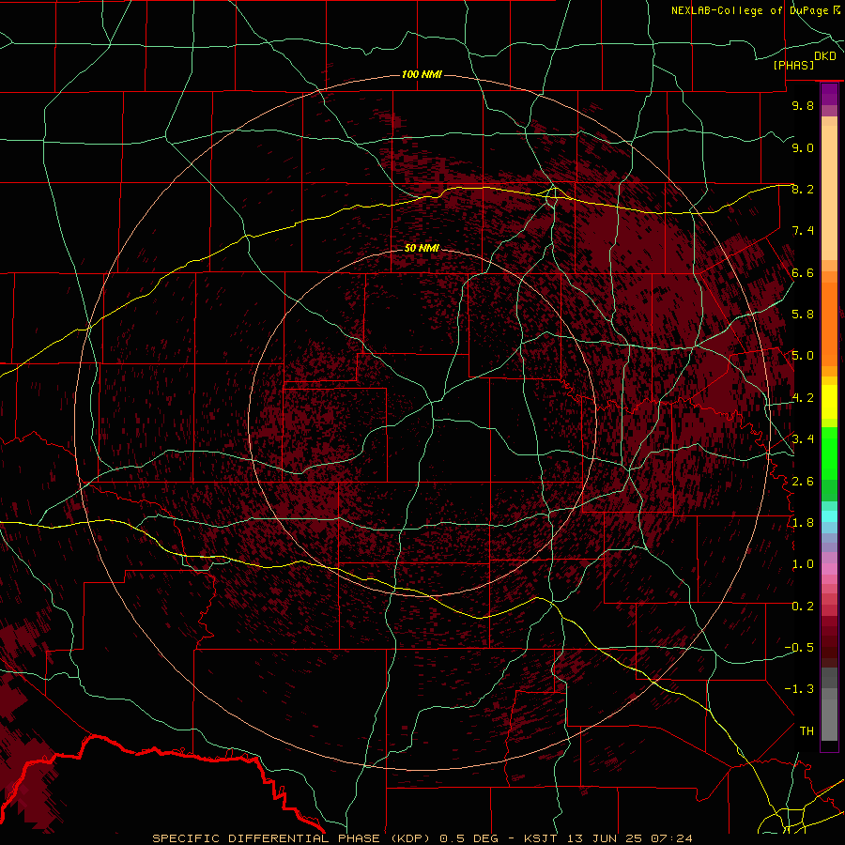Click the 0.2 color scale value
Viewport: 845px width, 845px height.
coord(803,607)
